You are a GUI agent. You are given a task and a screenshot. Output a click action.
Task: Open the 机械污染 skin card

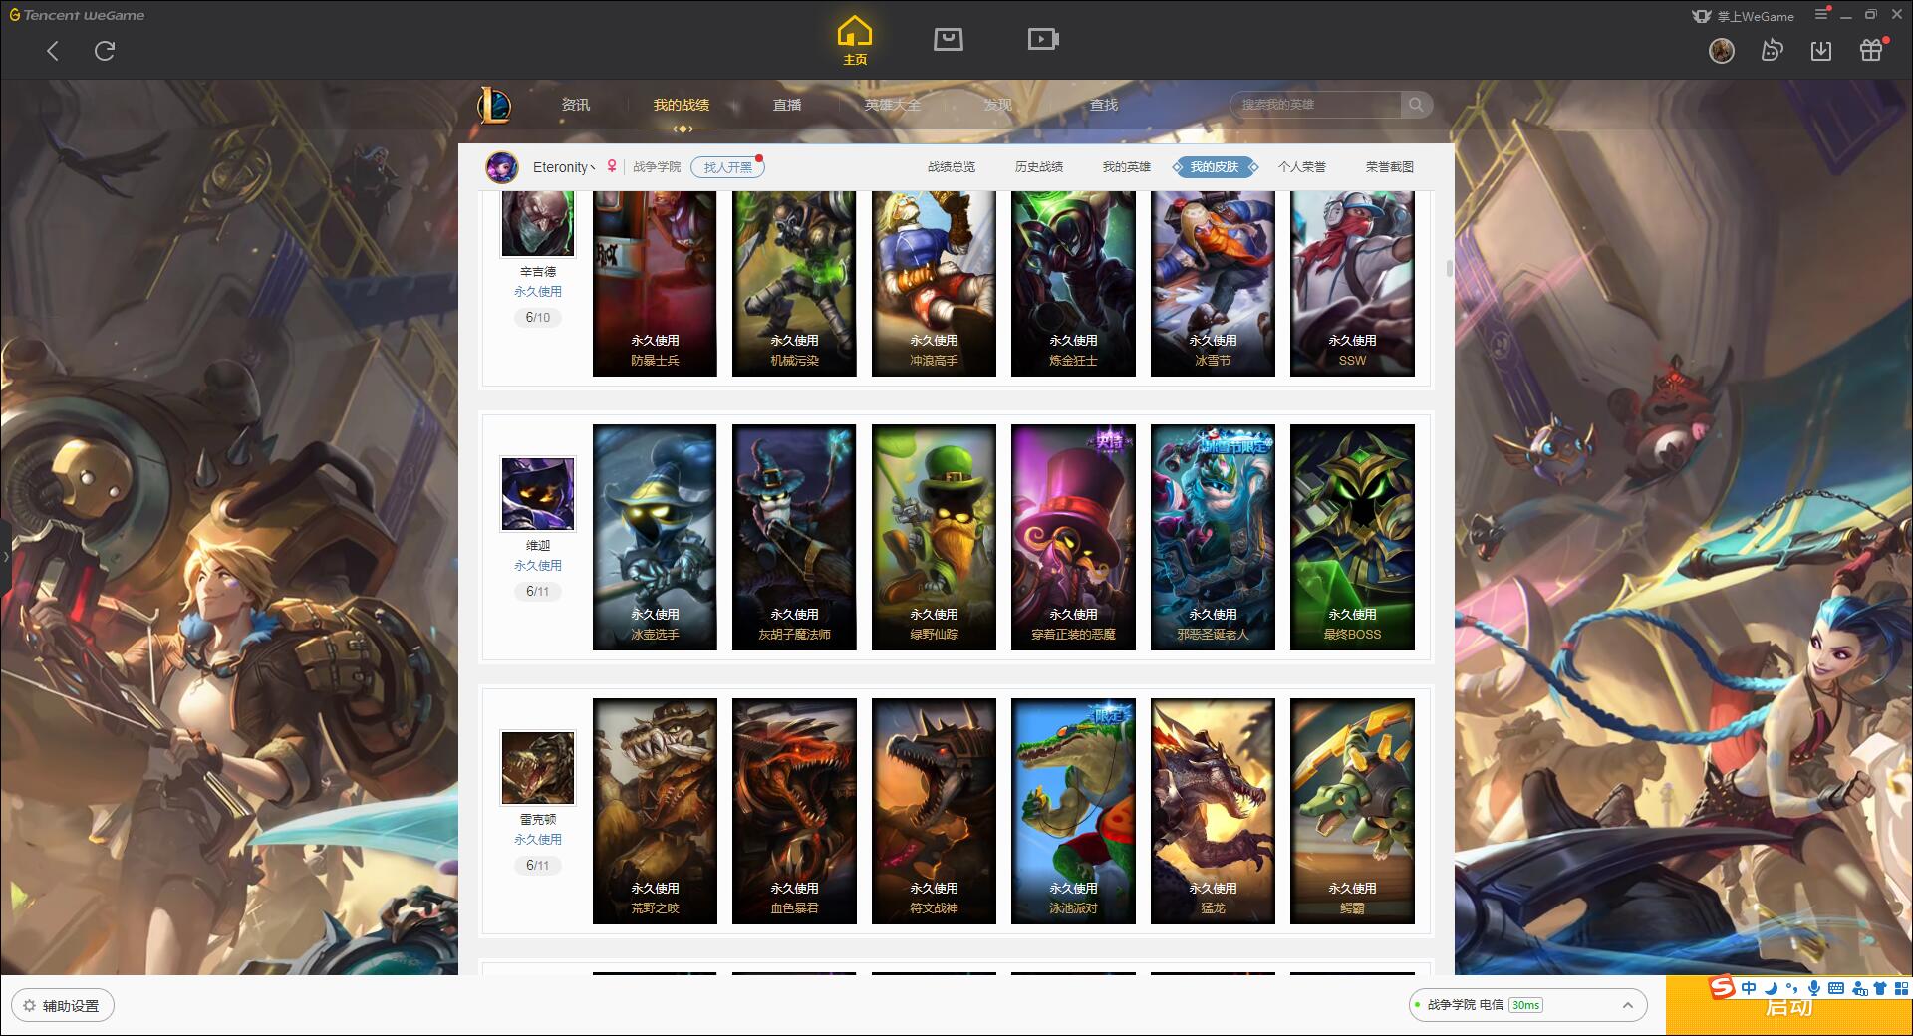[794, 284]
